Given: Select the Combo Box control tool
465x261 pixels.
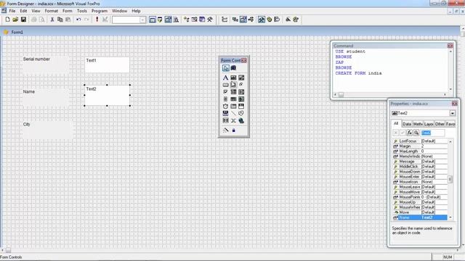Looking at the screenshot, I should click(233, 92).
